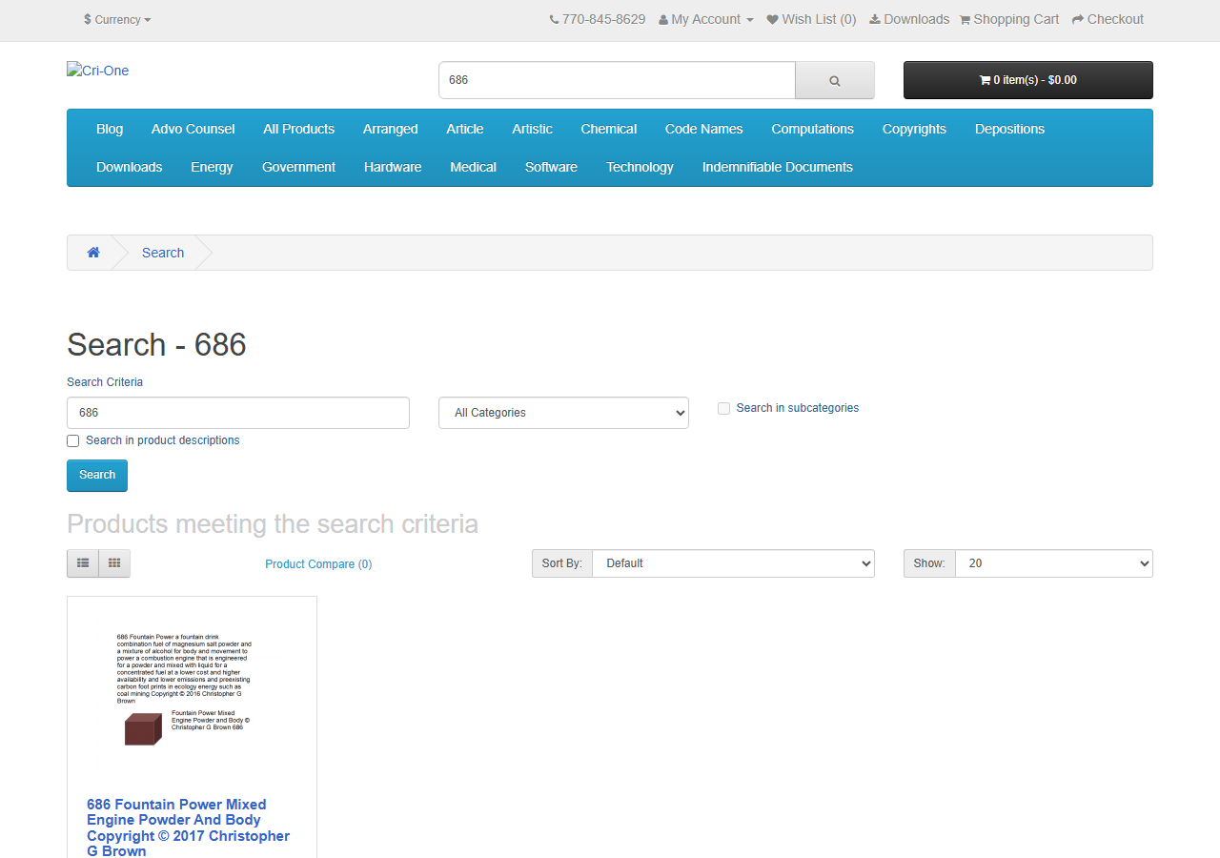Viewport: 1220px width, 858px height.
Task: Focus the Search Criteria input field
Action: point(238,413)
